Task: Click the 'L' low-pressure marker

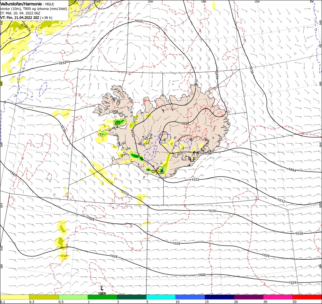Action: 102,288
